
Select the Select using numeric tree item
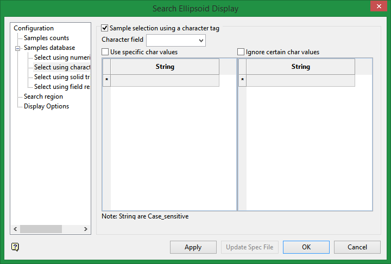62,57
